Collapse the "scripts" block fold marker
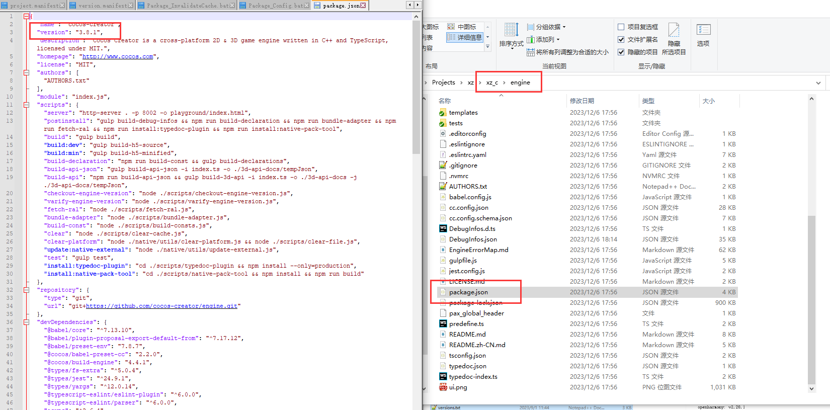830x410 pixels. click(x=26, y=105)
